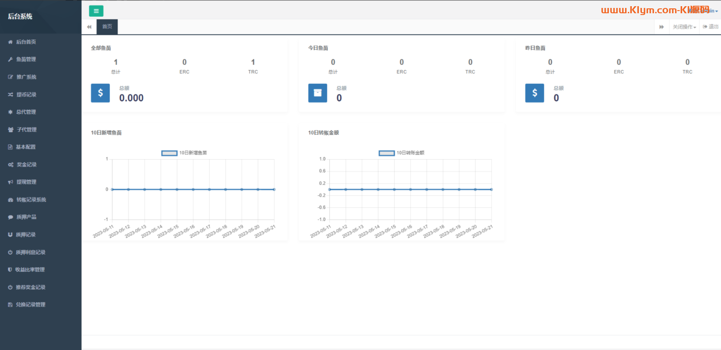
Task: Go to 子代管理 in the sidebar
Action: (27, 130)
